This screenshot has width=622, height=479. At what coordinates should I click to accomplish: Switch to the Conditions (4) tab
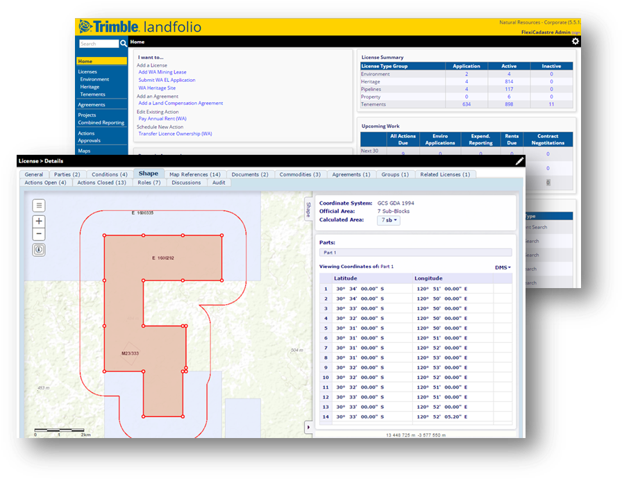click(109, 174)
